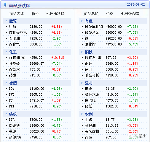Open the 建材 category heading

pyautogui.click(x=89, y=83)
